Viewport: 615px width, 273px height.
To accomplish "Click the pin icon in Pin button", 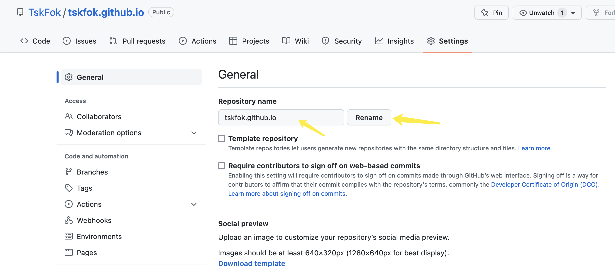I will [x=485, y=13].
